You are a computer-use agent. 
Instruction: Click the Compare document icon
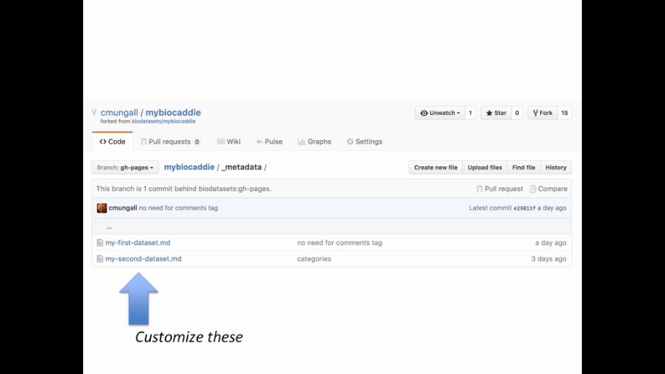(x=533, y=189)
